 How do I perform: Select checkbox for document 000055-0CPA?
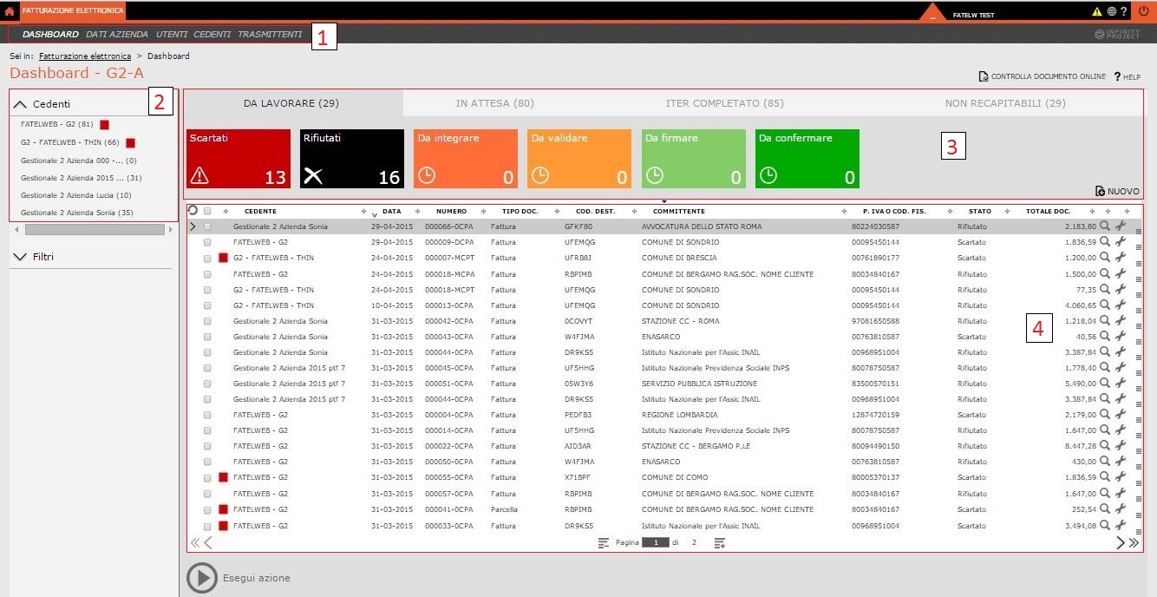tap(207, 478)
